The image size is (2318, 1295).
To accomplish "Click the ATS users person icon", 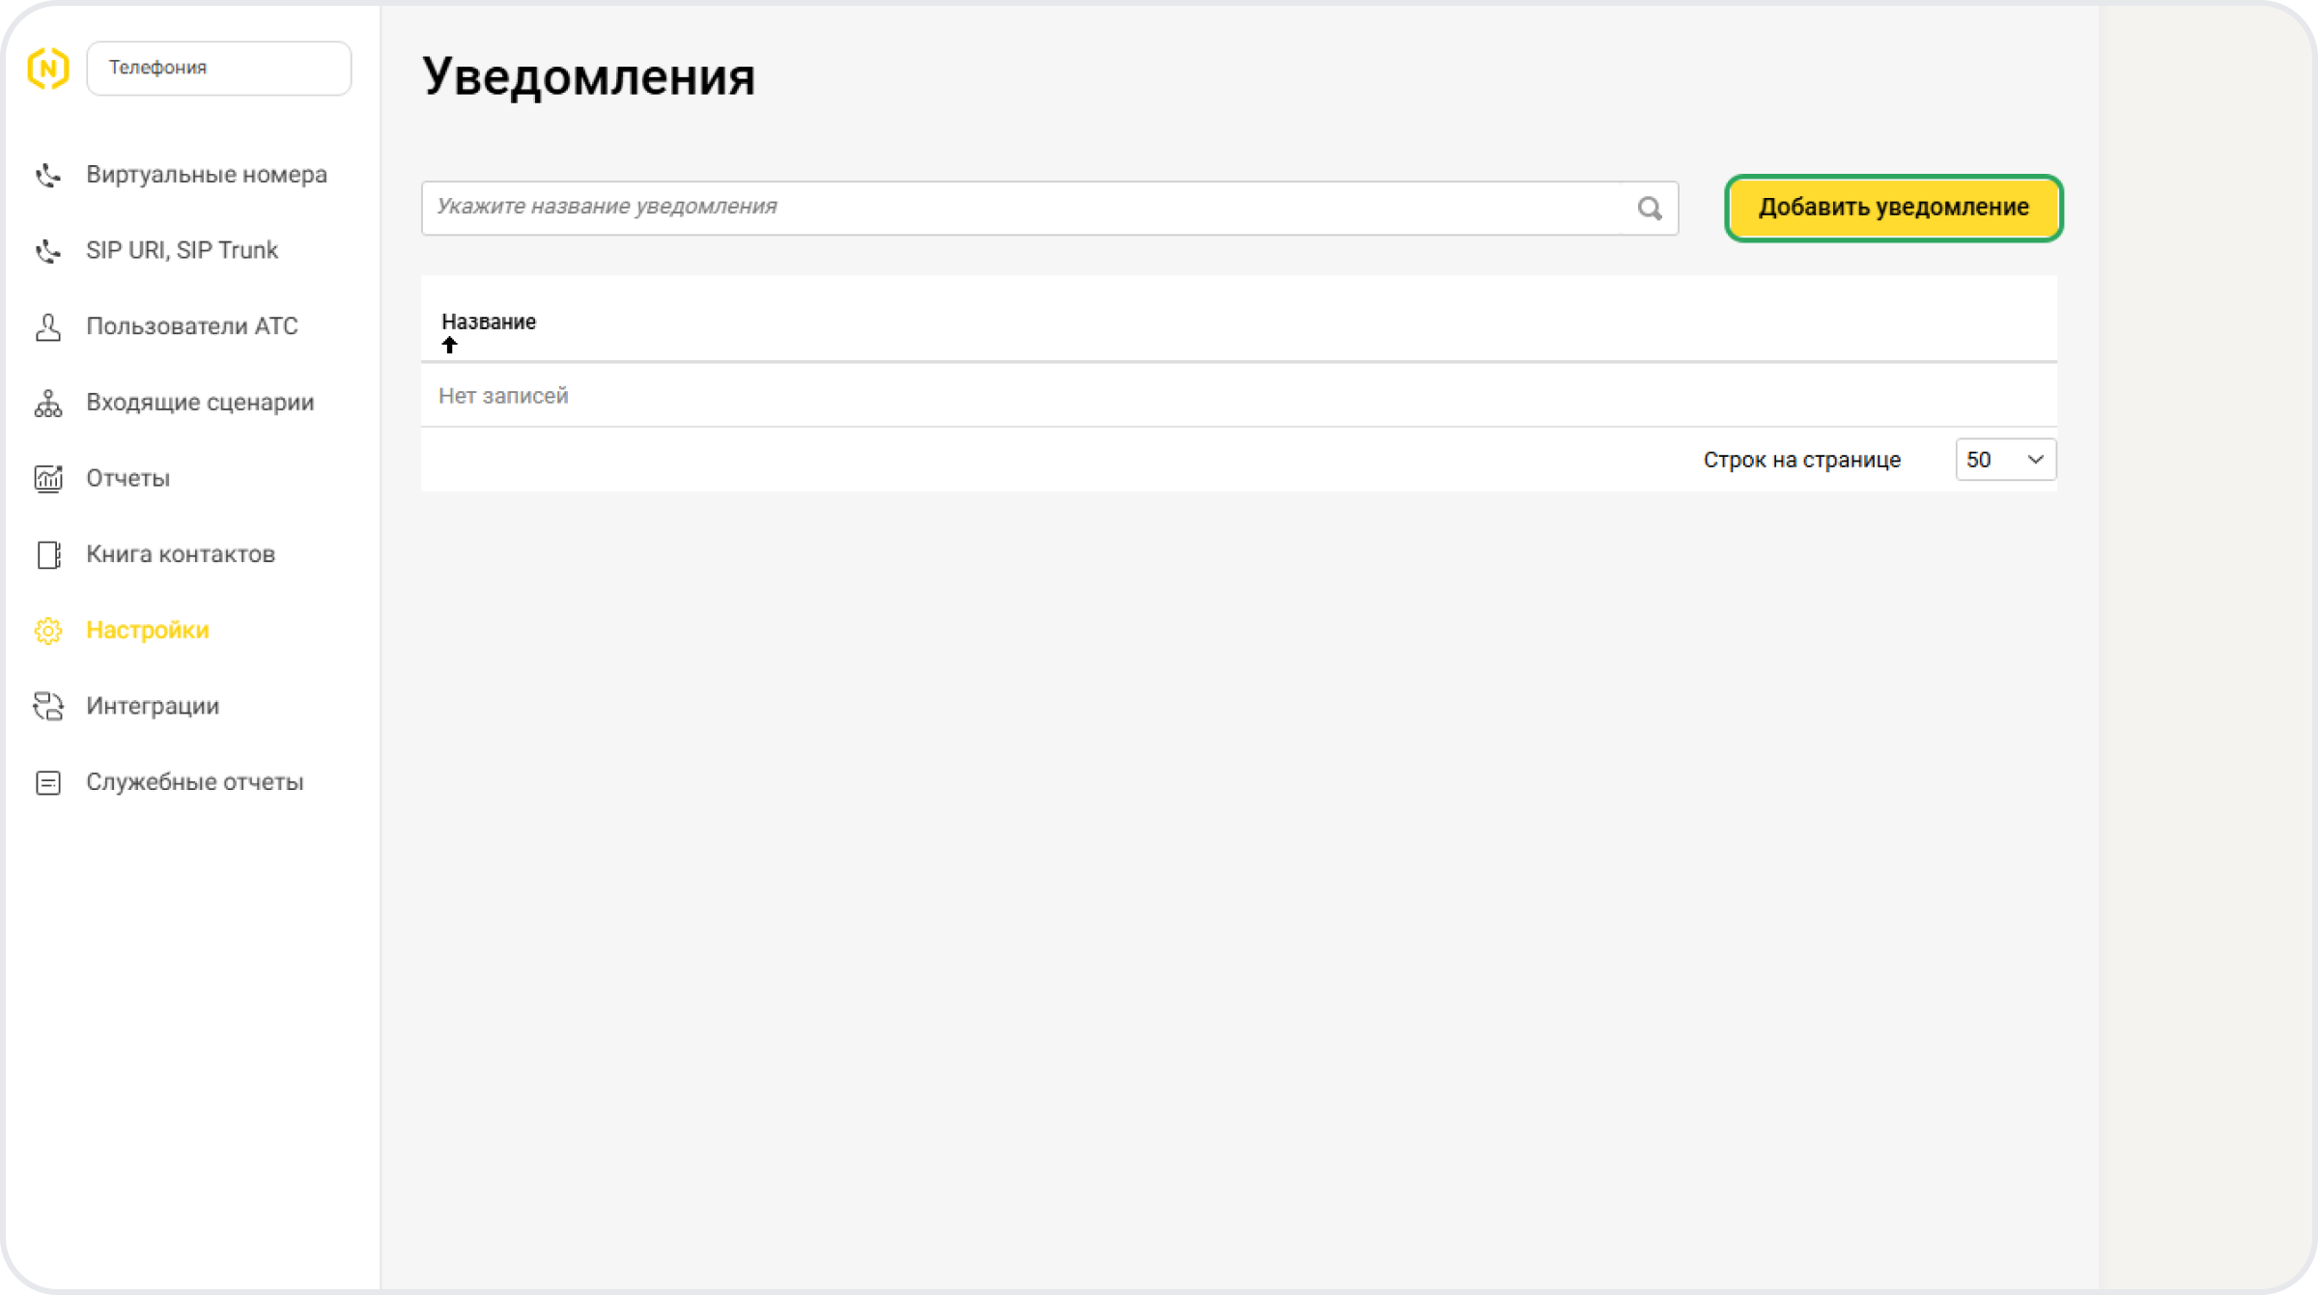I will [48, 327].
